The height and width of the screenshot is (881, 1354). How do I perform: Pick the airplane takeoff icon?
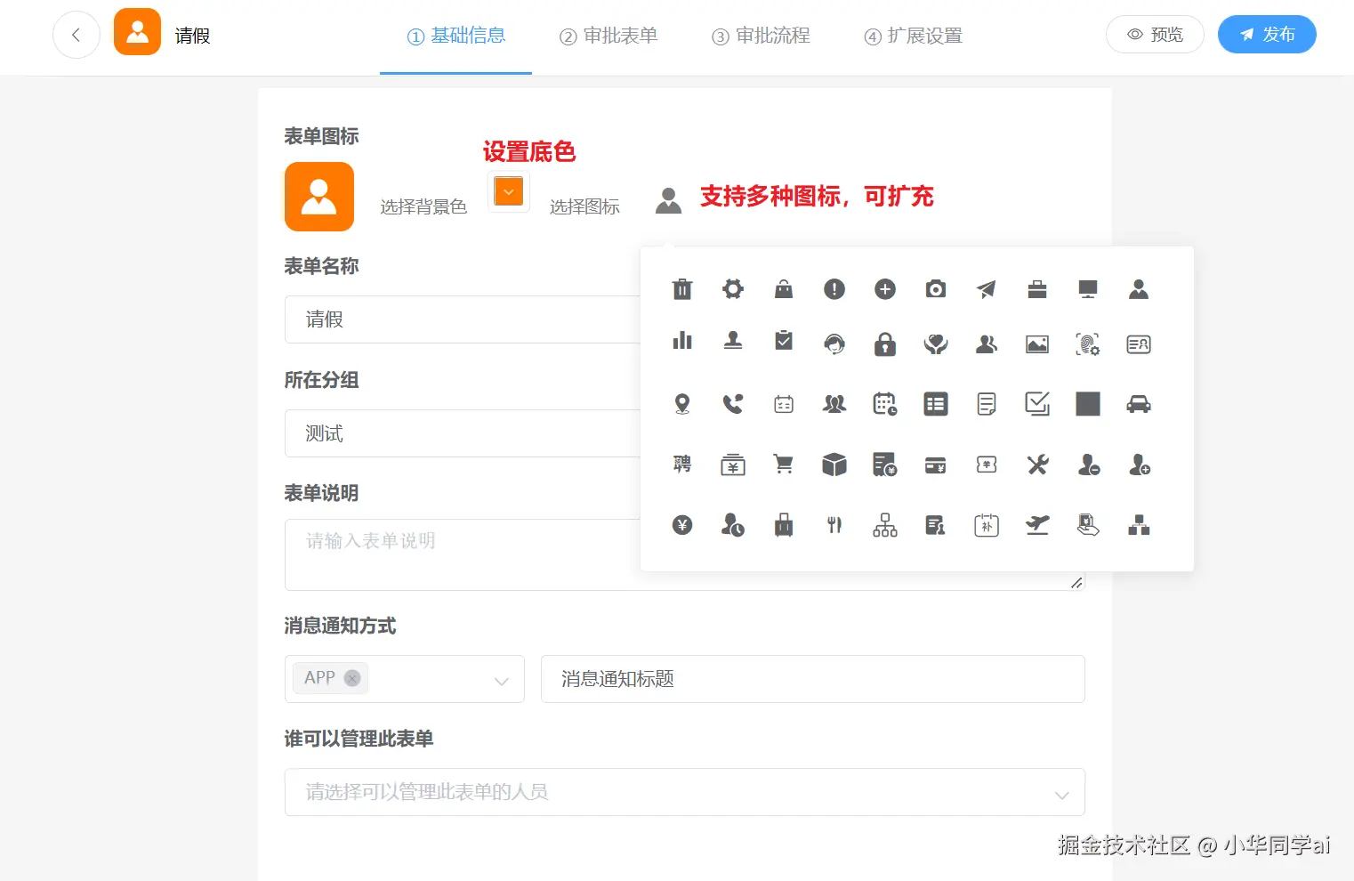pos(1037,525)
